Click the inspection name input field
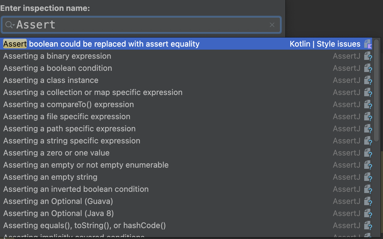The height and width of the screenshot is (239, 383). [x=139, y=25]
